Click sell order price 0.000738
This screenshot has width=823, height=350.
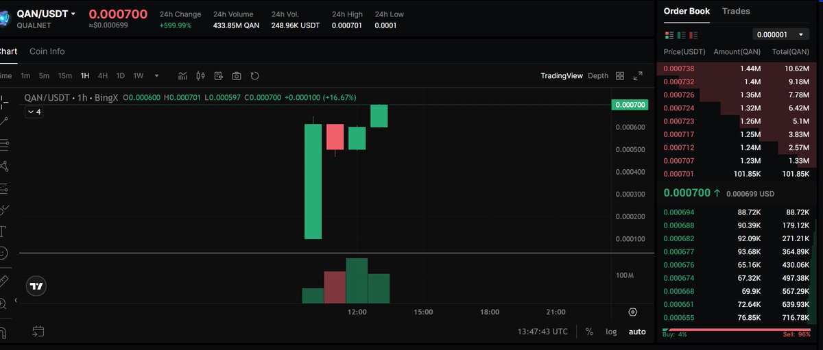[x=678, y=68]
